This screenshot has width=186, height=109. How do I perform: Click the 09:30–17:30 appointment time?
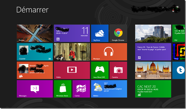point(61,33)
